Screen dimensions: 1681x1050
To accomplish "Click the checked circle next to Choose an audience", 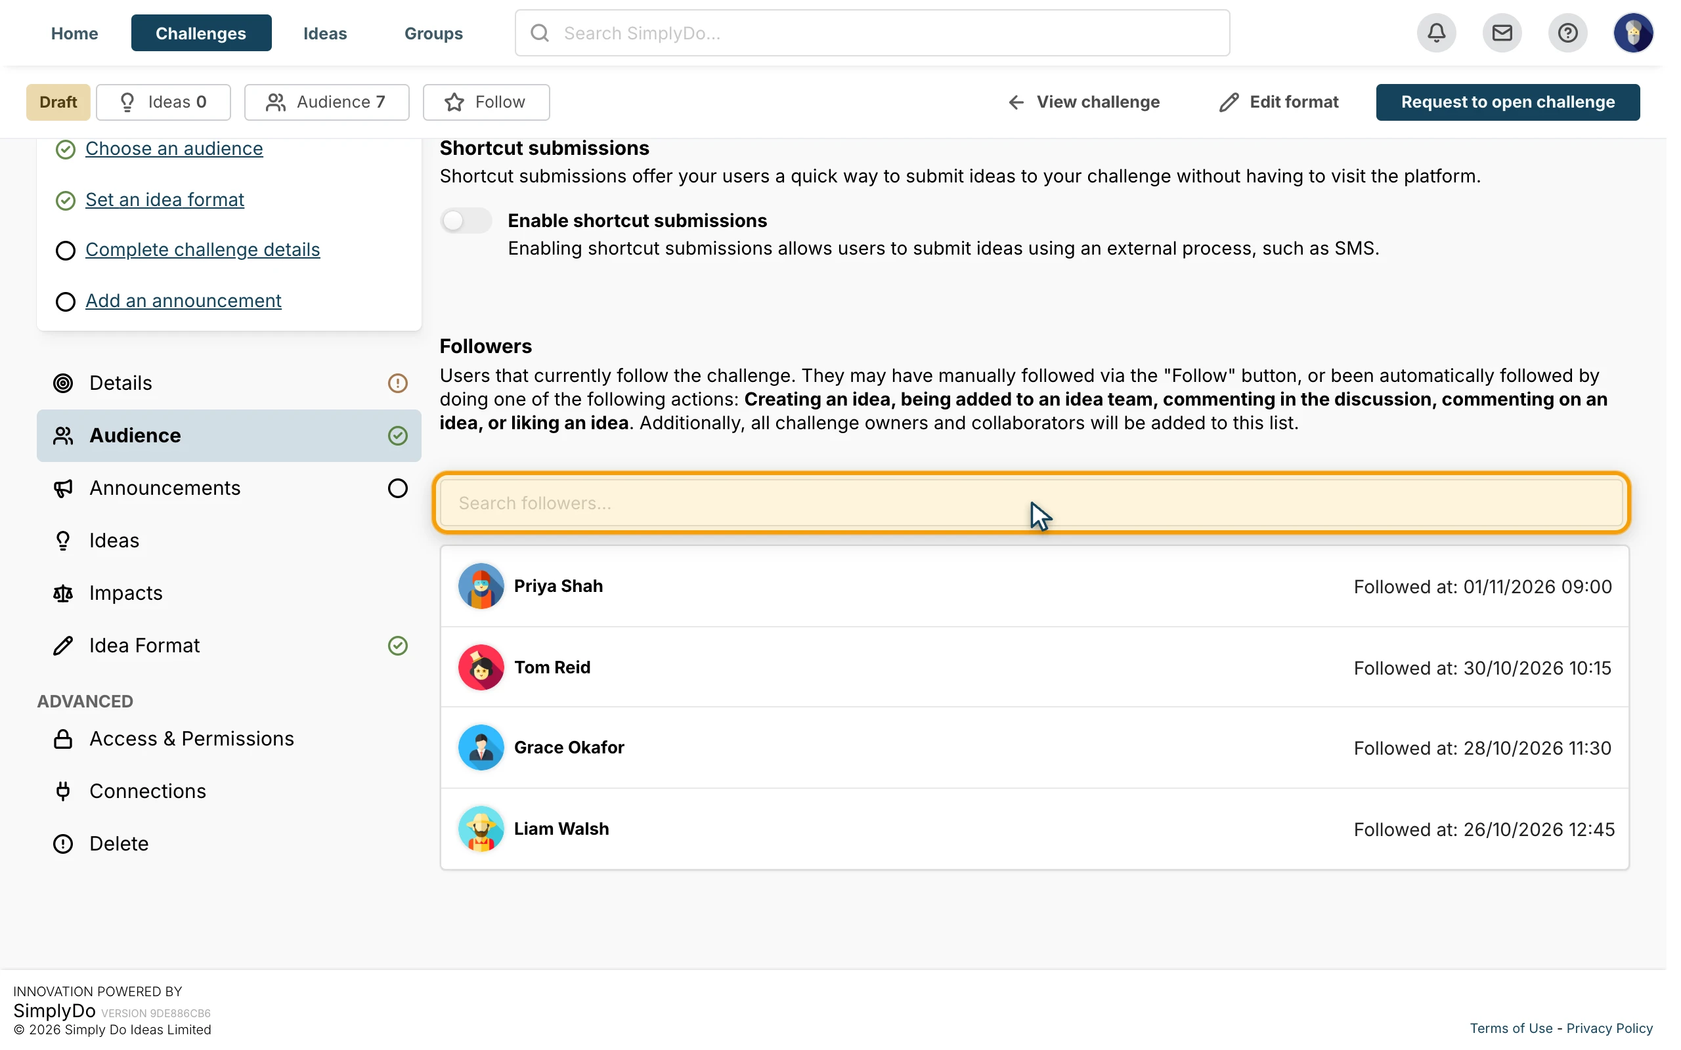I will click(65, 150).
